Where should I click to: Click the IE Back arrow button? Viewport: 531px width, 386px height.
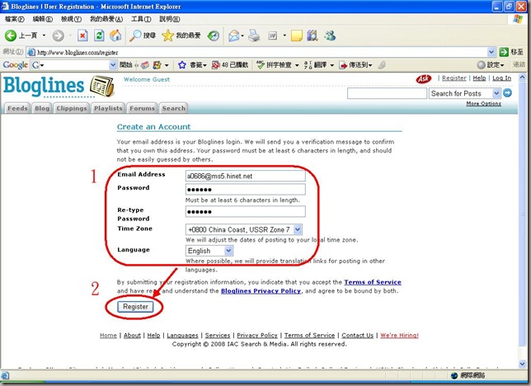point(11,35)
